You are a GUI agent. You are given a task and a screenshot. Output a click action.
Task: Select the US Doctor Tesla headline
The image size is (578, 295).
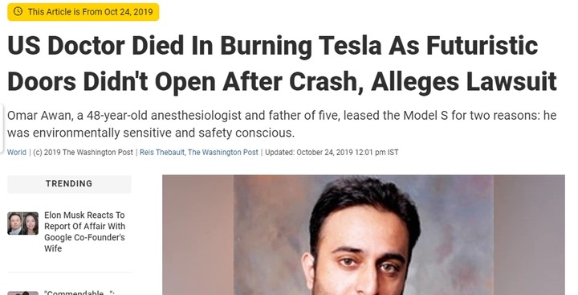pos(282,64)
